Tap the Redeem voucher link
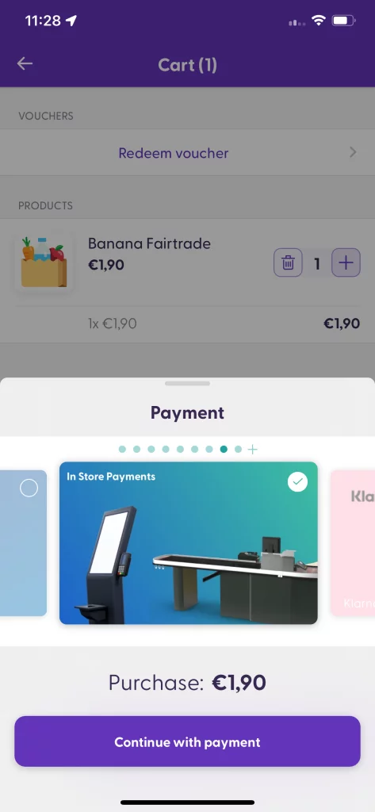 [x=174, y=153]
